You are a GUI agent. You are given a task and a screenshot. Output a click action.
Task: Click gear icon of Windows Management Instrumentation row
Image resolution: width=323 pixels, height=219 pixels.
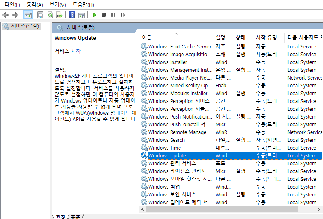coord(144,70)
